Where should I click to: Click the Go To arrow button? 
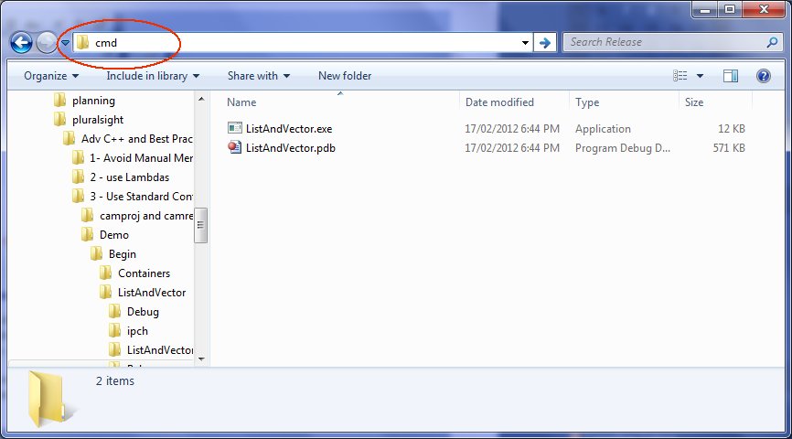click(x=545, y=43)
